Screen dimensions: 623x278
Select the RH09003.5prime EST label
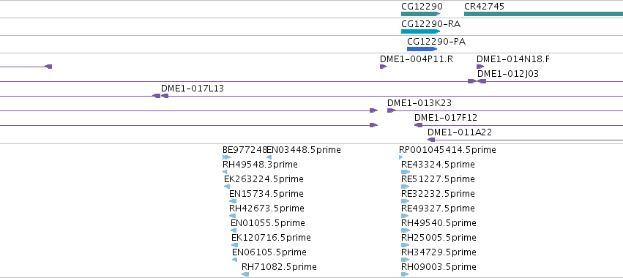click(x=439, y=266)
